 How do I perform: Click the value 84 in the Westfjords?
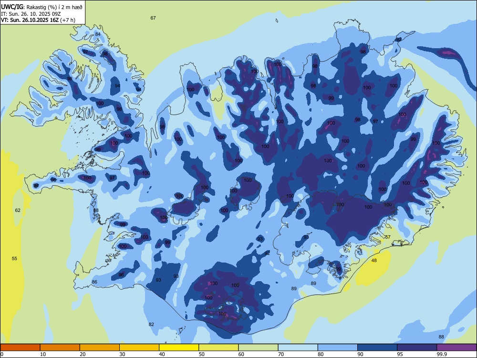(x=98, y=34)
